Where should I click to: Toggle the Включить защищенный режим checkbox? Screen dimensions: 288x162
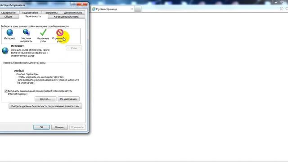point(6,91)
